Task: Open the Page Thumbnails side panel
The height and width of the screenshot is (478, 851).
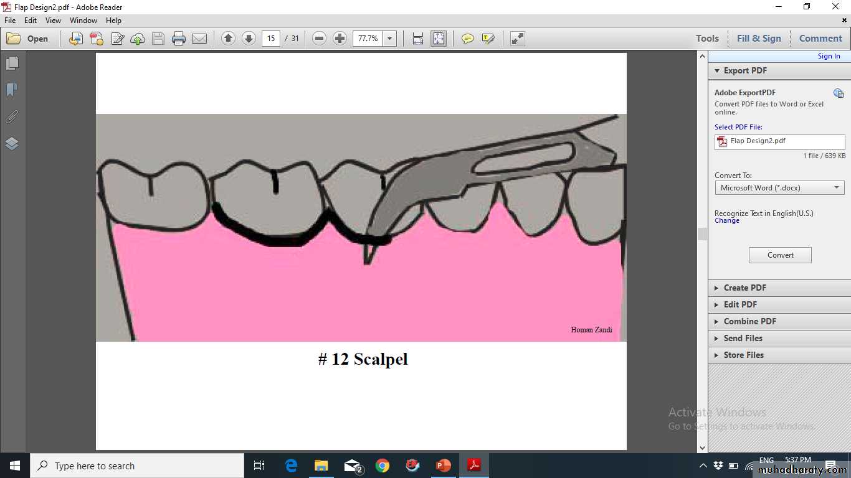Action: [12, 63]
